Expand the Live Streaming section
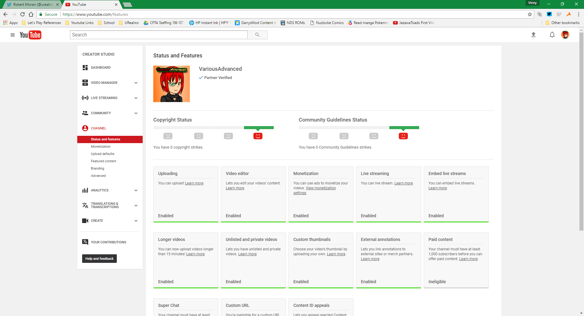Image resolution: width=584 pixels, height=316 pixels. (x=136, y=98)
